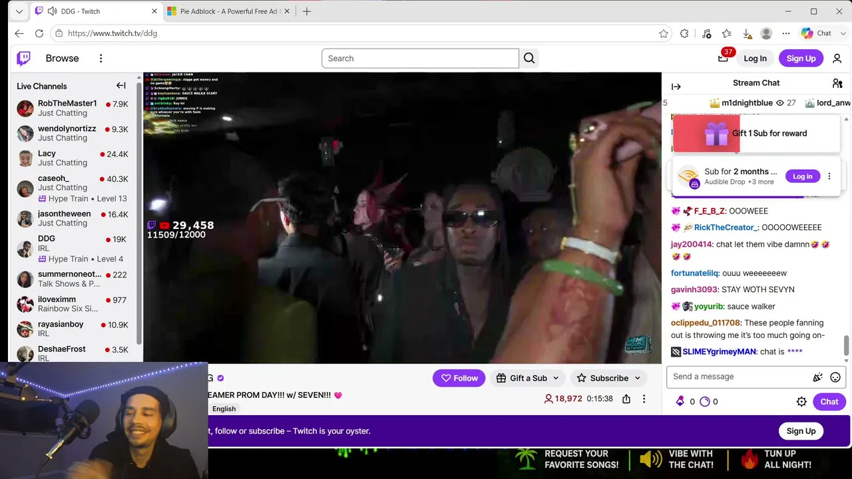Go back in the browser
Image resolution: width=852 pixels, height=479 pixels.
tap(19, 33)
